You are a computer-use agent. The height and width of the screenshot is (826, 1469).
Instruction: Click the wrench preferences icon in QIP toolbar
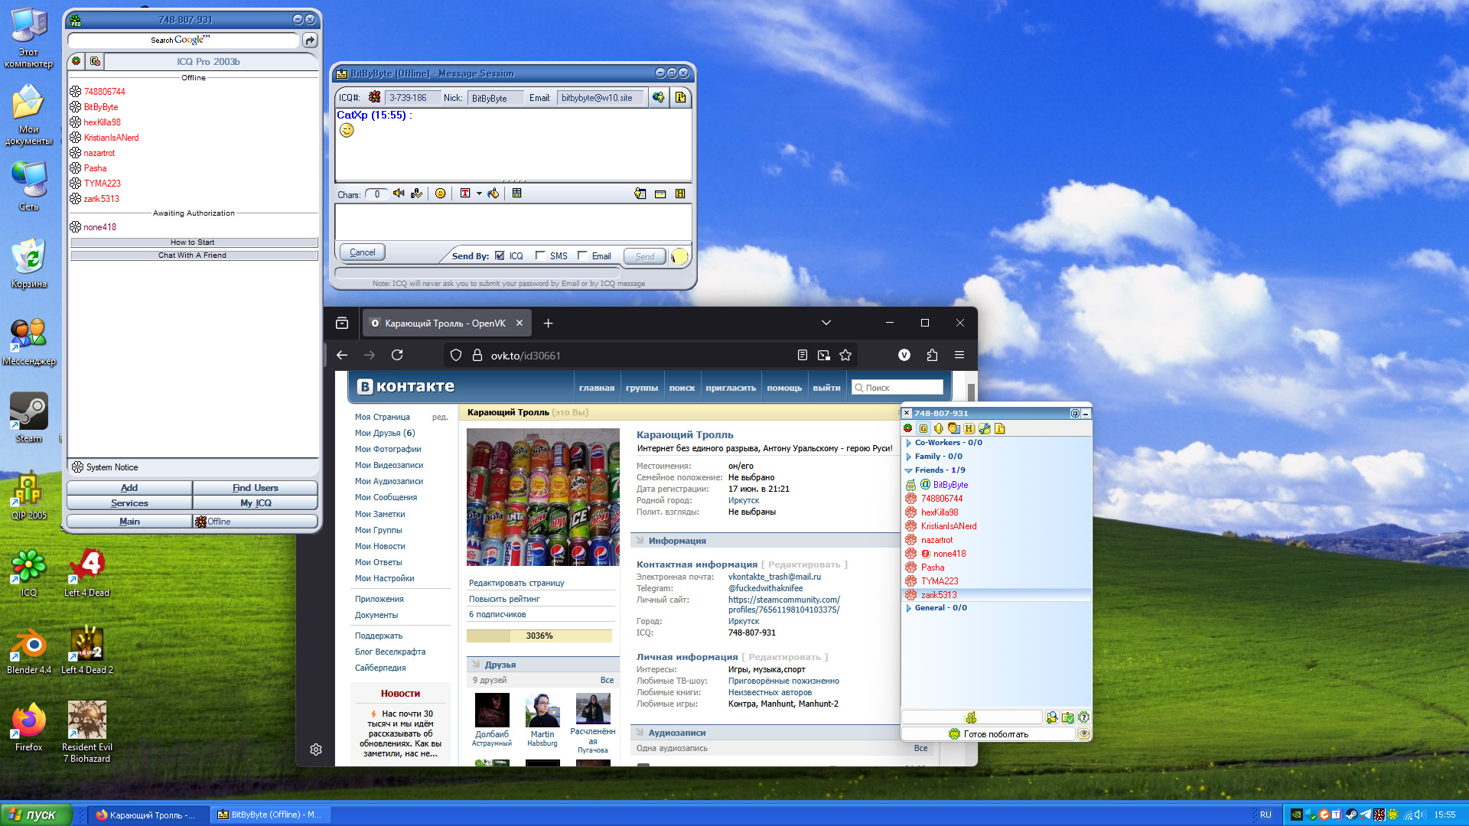984,428
